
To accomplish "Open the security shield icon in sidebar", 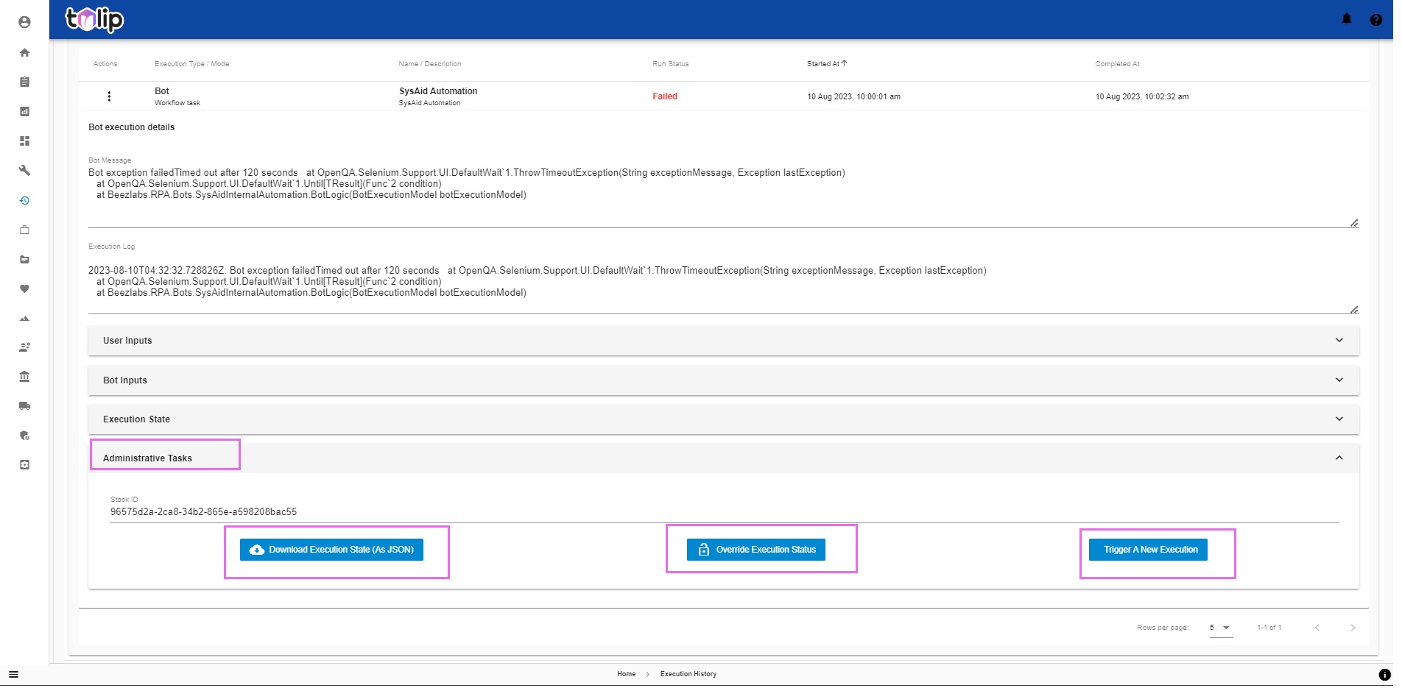I will pos(24,435).
